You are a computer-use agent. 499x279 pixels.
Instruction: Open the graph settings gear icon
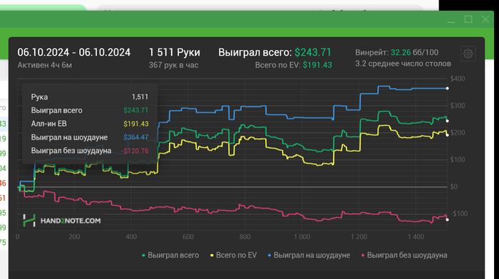click(x=468, y=53)
